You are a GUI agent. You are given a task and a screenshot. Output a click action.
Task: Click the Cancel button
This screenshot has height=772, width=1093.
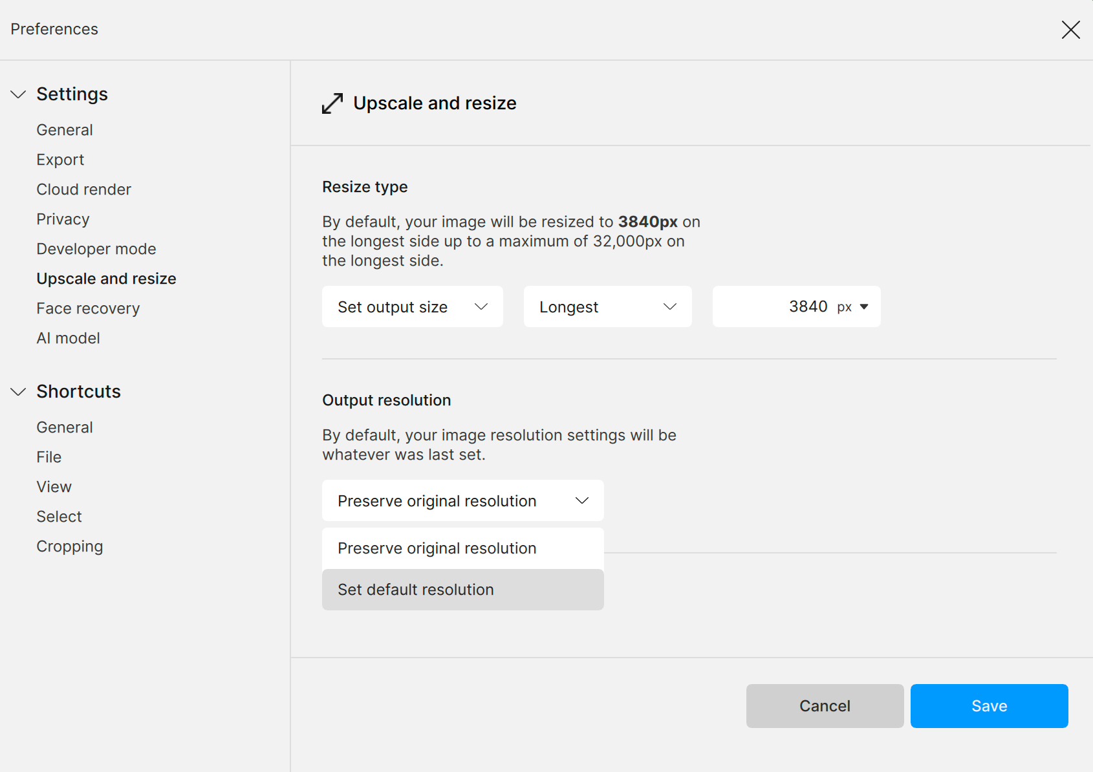825,706
